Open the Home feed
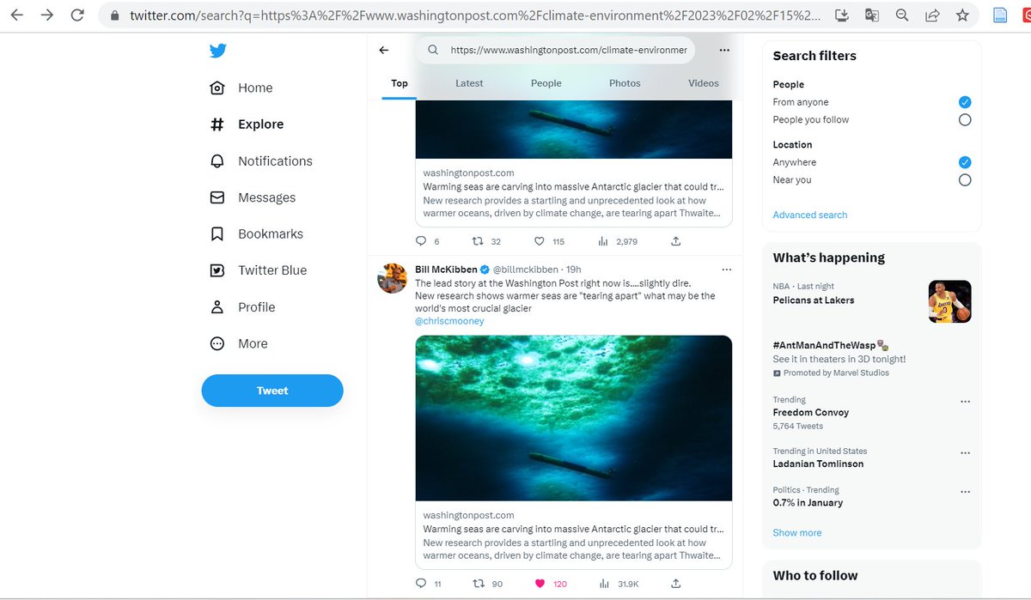This screenshot has height=600, width=1031. tap(254, 88)
